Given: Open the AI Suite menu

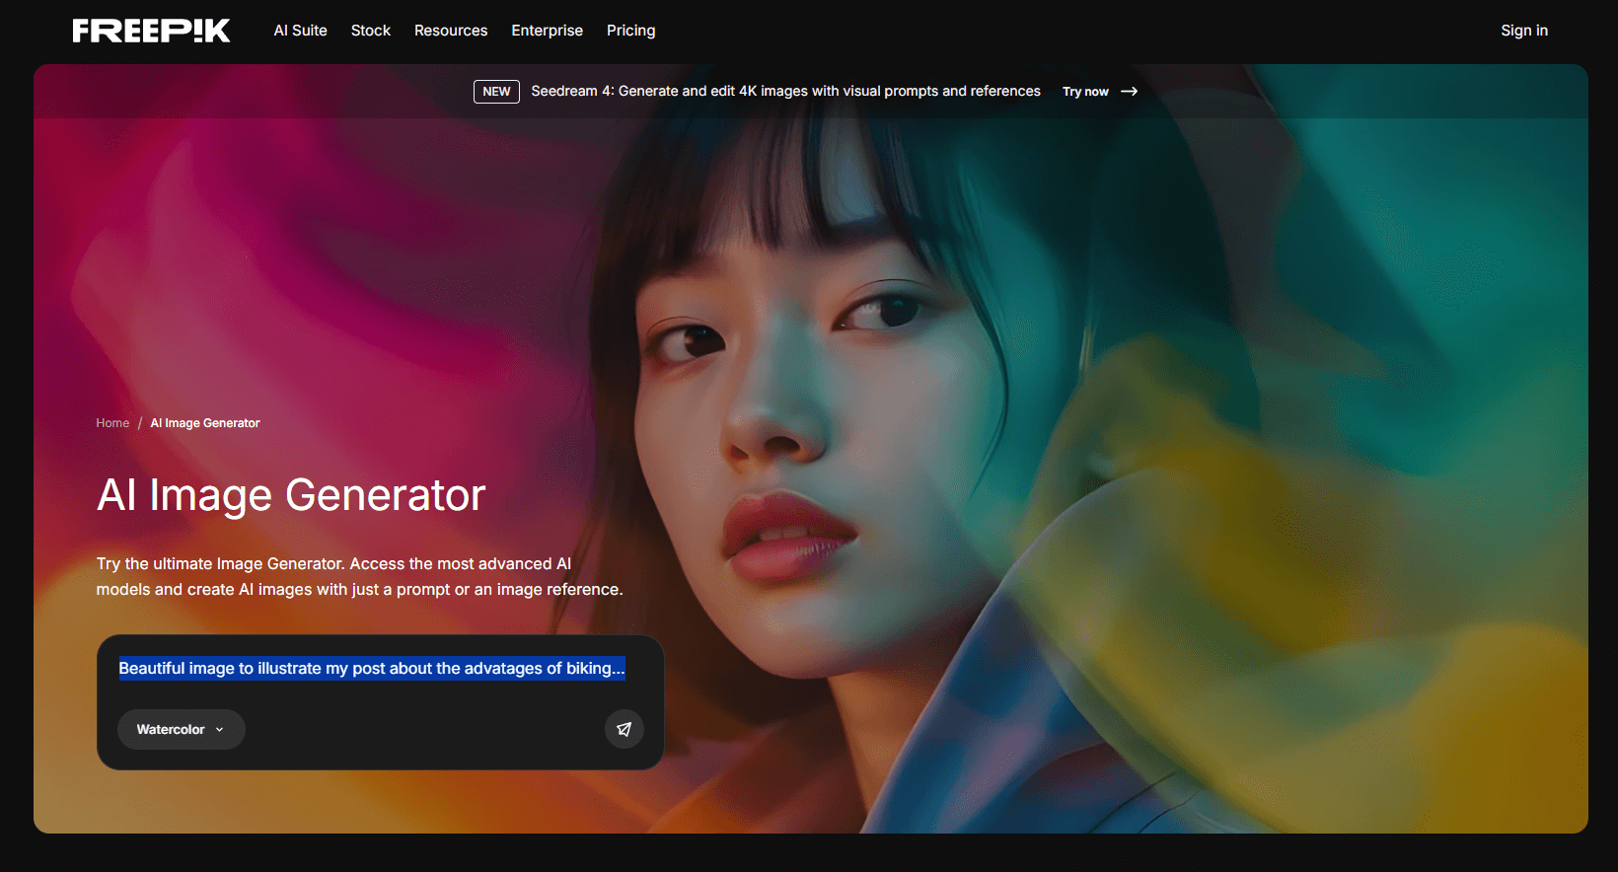Looking at the screenshot, I should tap(301, 31).
